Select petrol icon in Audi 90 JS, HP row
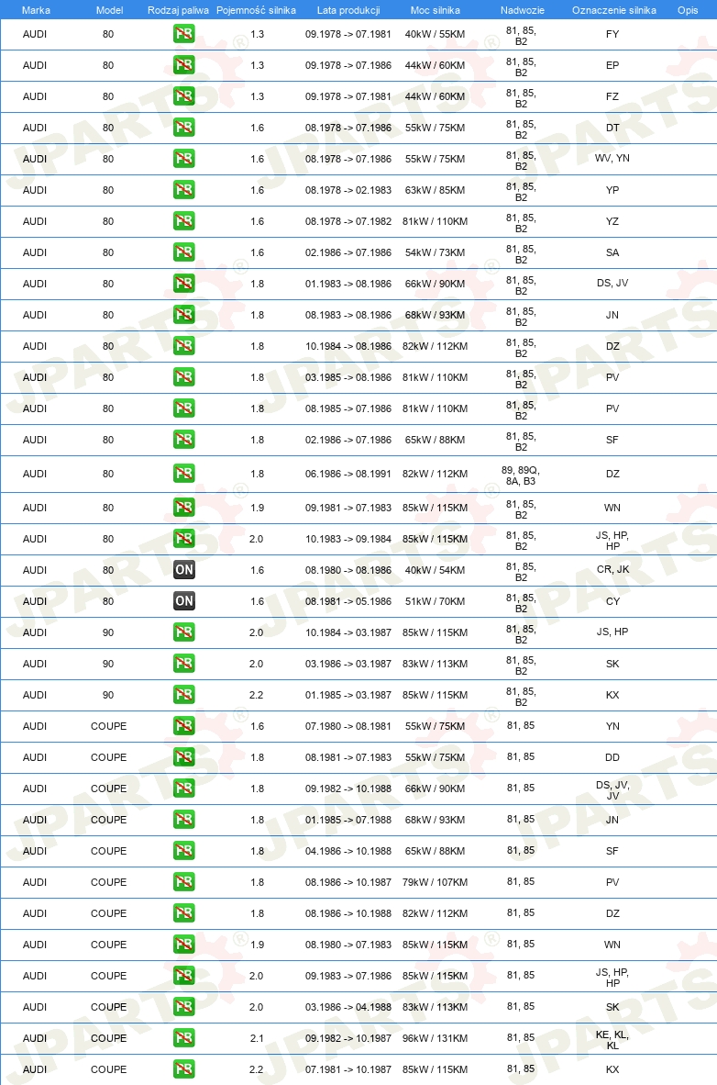 (x=184, y=632)
